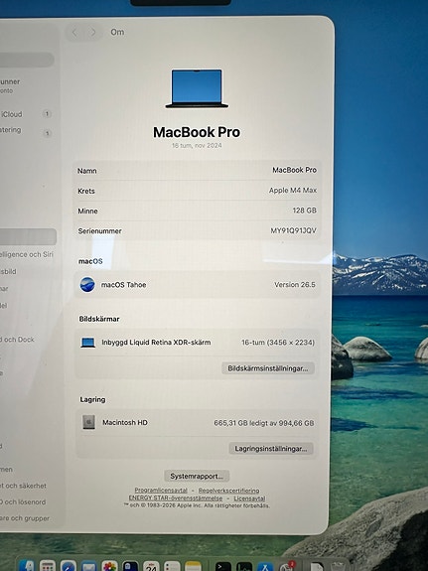Go forward using the right chevron arrow

point(93,33)
